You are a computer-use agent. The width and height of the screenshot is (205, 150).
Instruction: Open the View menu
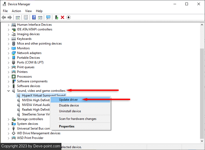pyautogui.click(x=28, y=11)
